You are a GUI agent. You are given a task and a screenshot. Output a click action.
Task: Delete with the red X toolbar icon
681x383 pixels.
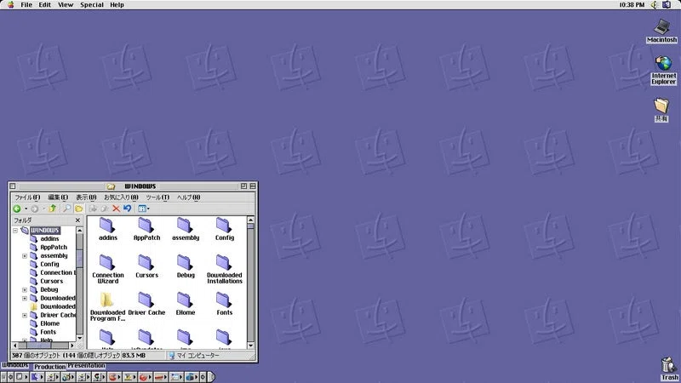point(116,209)
